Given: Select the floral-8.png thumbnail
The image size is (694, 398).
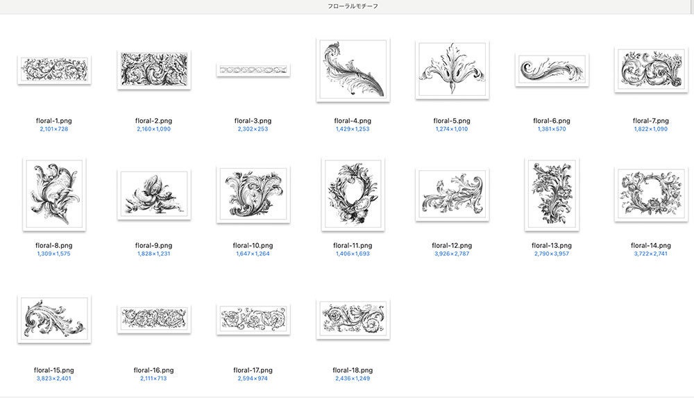Looking at the screenshot, I should pos(54,194).
